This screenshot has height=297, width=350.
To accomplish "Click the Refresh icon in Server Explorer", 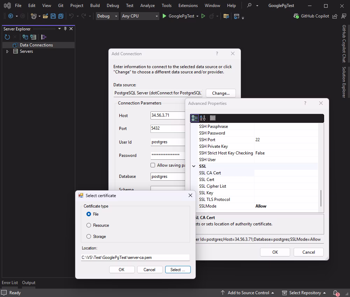I will point(7,37).
